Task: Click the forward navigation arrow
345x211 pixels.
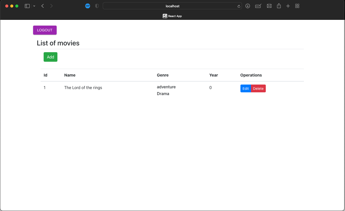Action: tap(51, 6)
